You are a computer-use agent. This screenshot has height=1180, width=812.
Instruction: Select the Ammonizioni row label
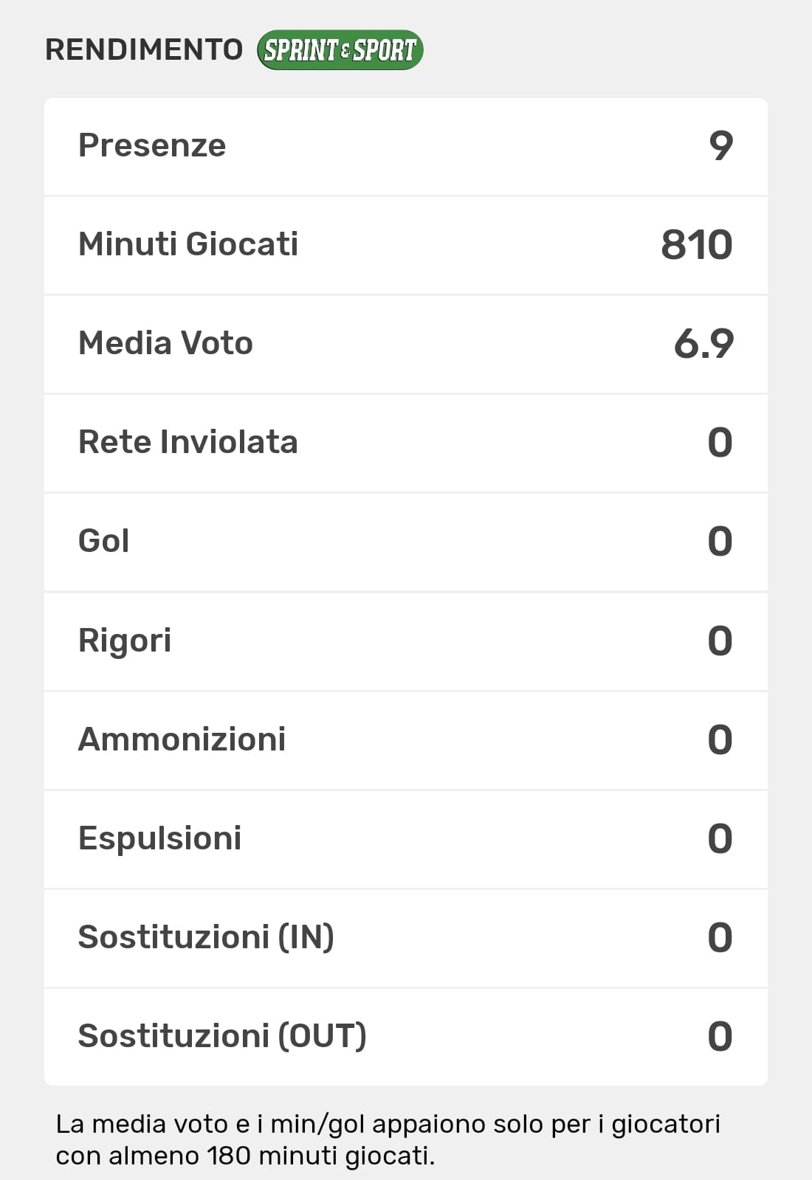click(x=182, y=739)
